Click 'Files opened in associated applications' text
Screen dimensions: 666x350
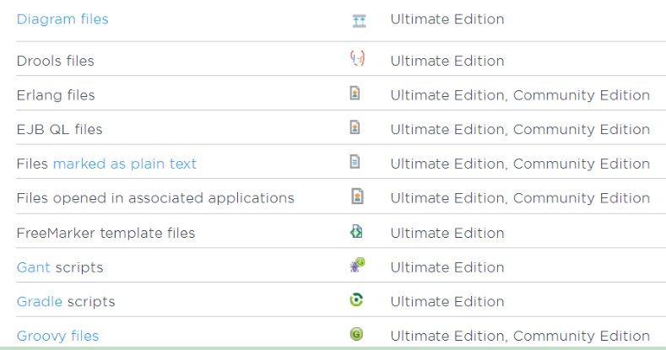point(155,198)
